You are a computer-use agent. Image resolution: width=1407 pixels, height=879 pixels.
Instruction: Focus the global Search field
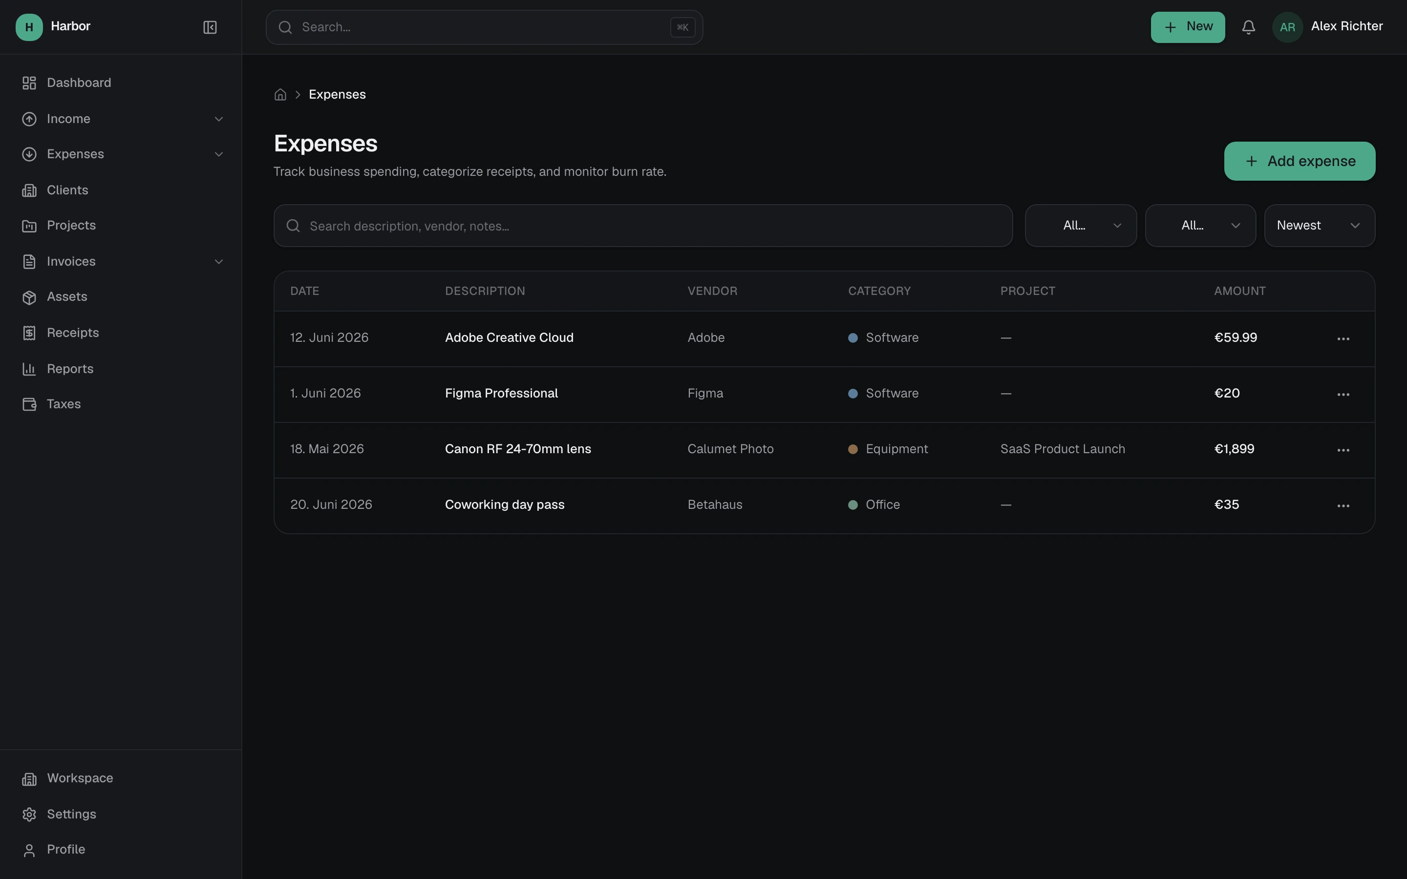click(x=484, y=27)
